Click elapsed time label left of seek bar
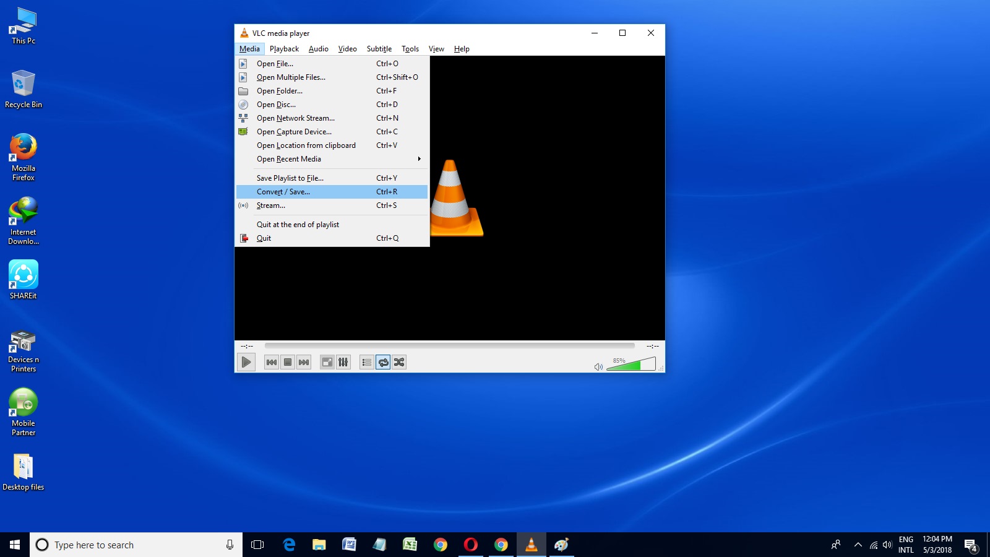 coord(247,346)
